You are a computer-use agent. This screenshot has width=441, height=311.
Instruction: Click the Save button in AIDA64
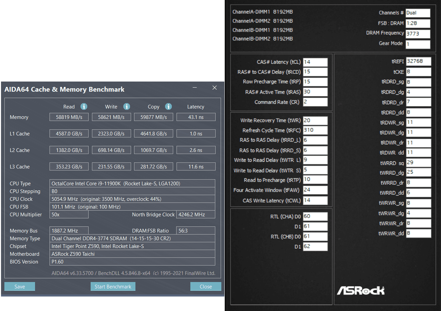(20, 286)
